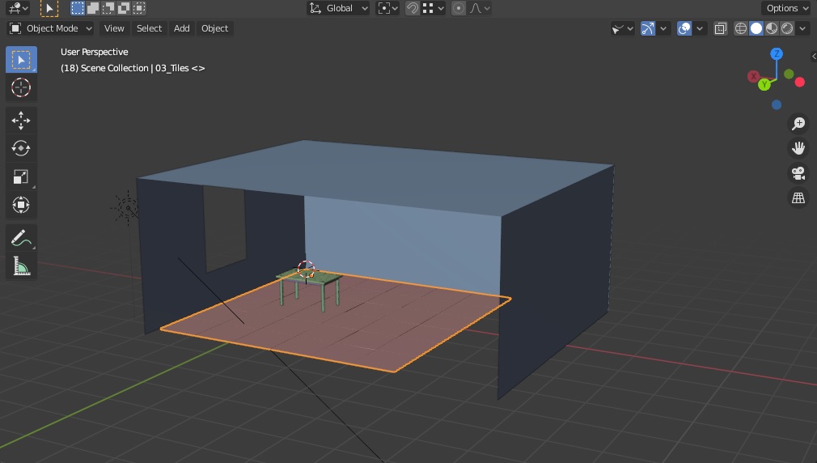Switch to wireframe viewport shading
This screenshot has height=463, width=817.
click(741, 28)
